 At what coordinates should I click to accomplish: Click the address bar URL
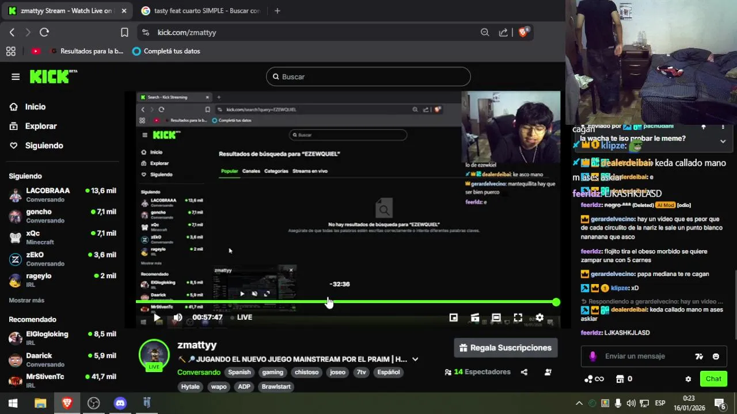point(187,32)
